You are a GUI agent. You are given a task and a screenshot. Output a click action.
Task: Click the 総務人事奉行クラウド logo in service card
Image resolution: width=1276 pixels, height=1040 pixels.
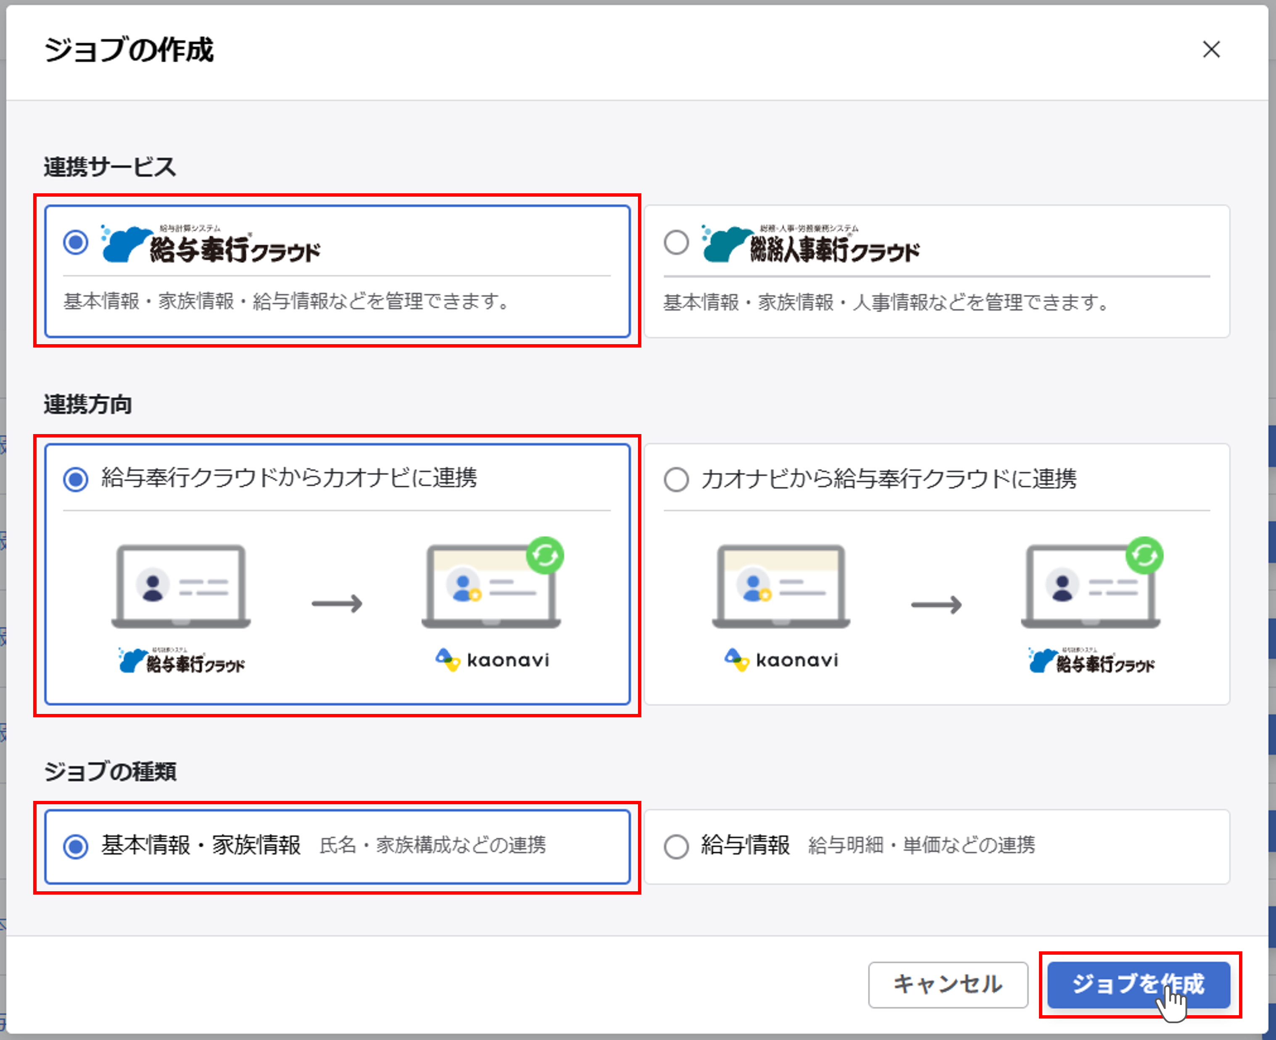(x=811, y=244)
